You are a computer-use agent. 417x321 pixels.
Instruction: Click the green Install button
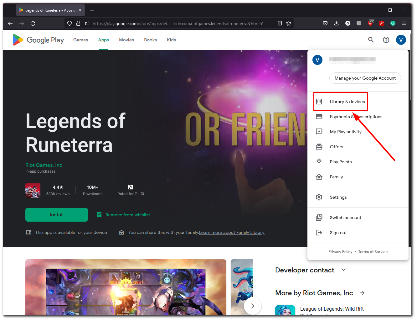coord(57,215)
